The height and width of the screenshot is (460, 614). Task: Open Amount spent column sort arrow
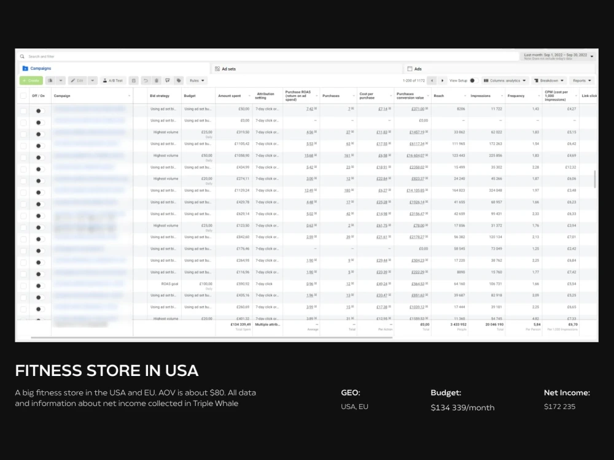point(249,96)
